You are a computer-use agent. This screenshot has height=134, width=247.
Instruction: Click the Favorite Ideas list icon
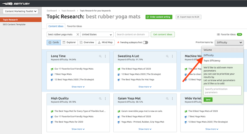pos(218,34)
